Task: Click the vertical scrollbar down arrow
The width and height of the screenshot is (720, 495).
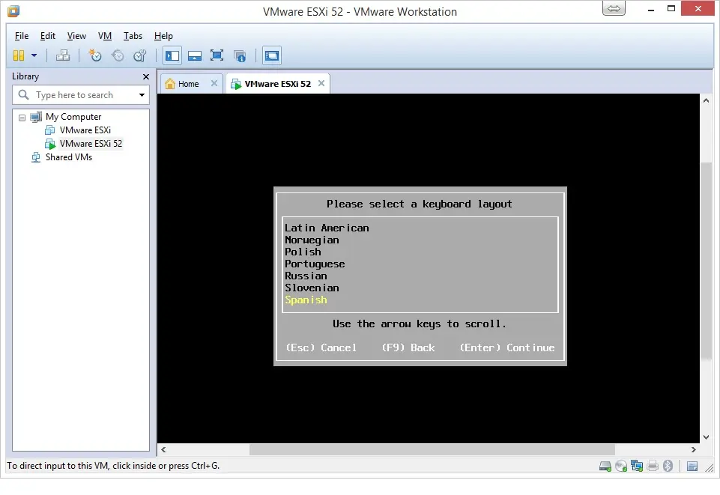Action: coord(706,437)
